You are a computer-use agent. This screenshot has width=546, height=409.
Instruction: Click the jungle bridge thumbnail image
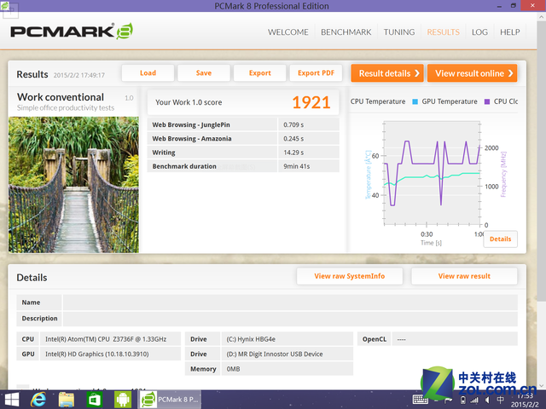tap(73, 185)
